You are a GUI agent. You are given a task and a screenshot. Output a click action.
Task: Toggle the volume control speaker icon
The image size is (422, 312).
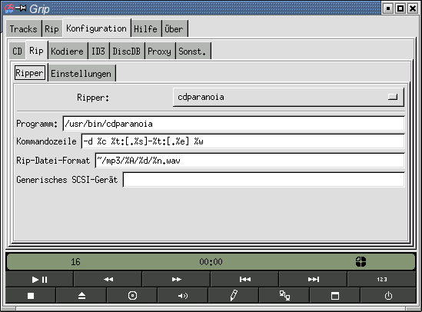(x=183, y=296)
